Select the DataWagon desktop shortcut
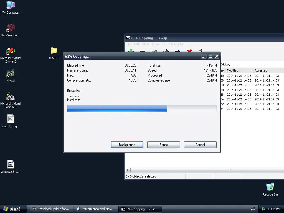Image resolution: width=284 pixels, height=213 pixels. tap(11, 30)
